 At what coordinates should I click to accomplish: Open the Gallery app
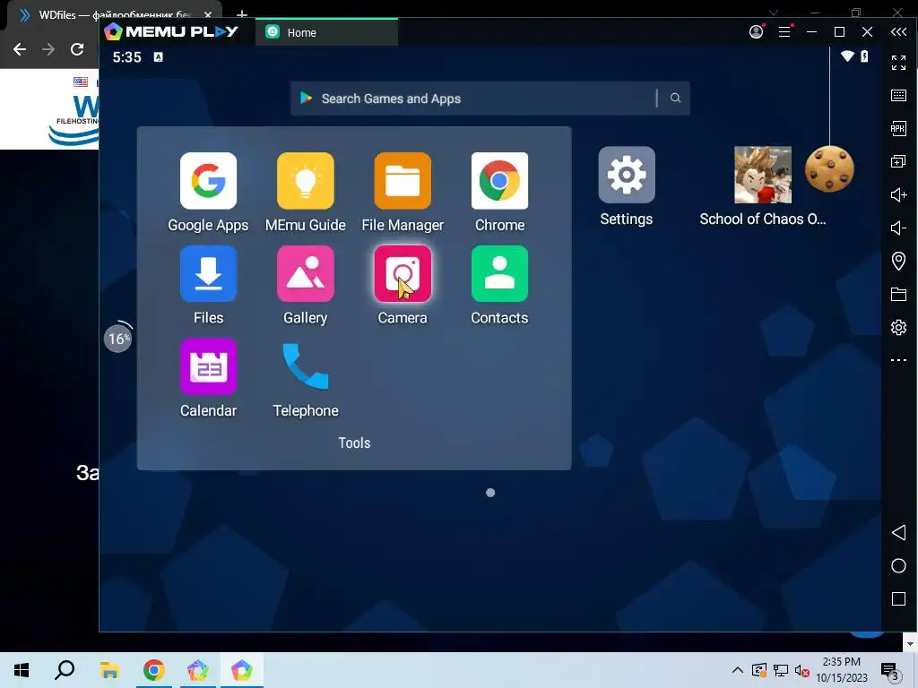(305, 274)
